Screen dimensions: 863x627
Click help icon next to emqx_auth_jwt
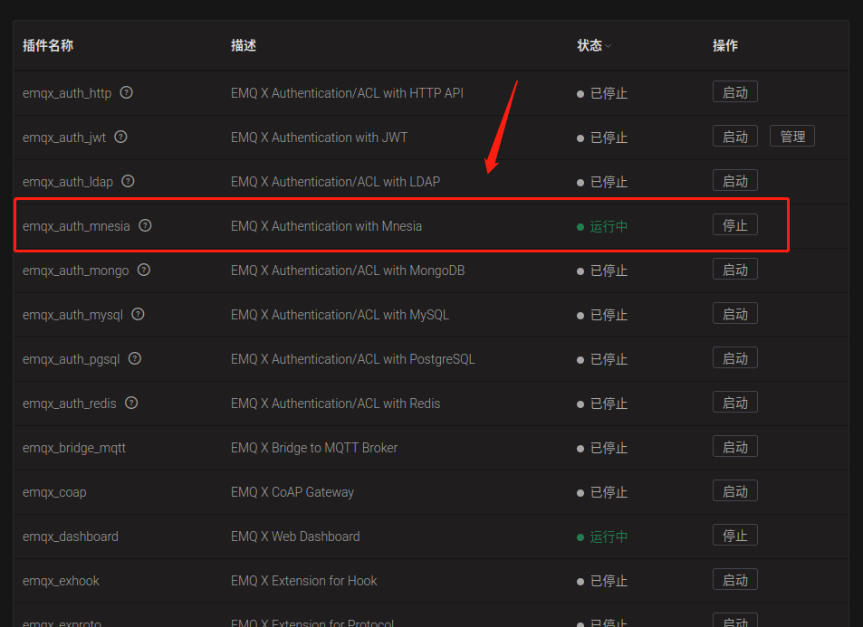point(120,137)
